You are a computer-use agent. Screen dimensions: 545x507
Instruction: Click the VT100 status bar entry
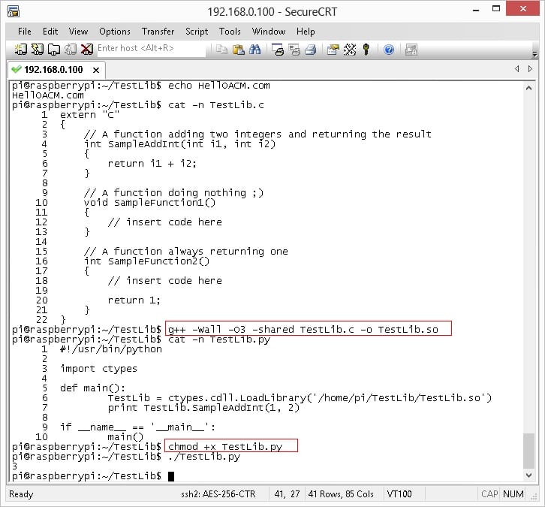point(399,494)
